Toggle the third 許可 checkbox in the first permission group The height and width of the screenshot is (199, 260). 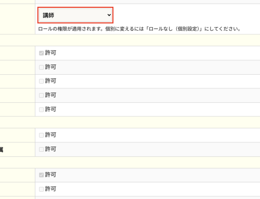click(x=41, y=81)
